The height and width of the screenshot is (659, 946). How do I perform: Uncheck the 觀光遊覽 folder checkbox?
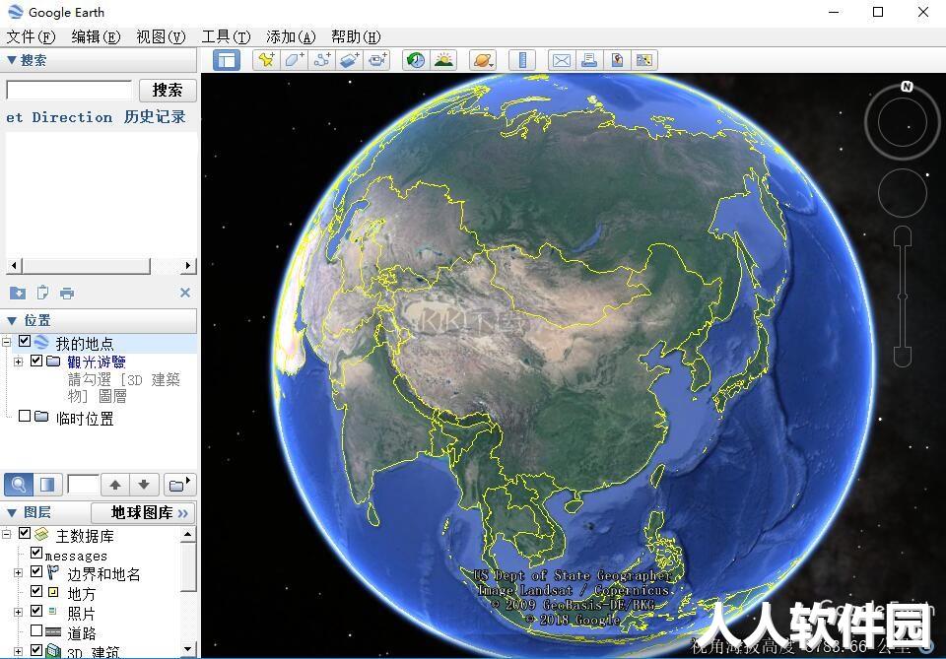36,361
